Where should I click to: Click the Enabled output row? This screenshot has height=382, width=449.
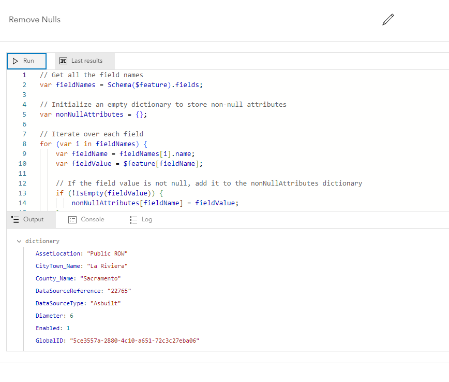point(53,328)
